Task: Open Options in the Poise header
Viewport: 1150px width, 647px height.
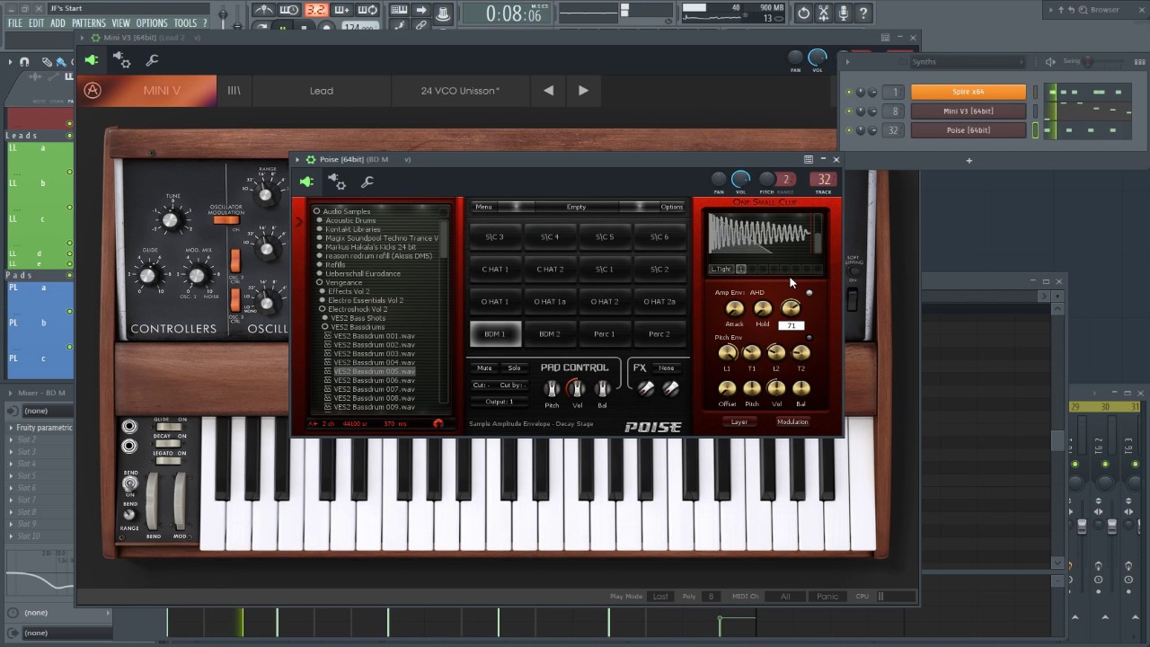Action: click(x=671, y=207)
